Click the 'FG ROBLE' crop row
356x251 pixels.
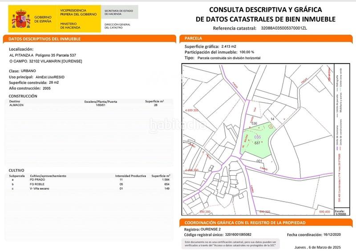(x=89, y=184)
